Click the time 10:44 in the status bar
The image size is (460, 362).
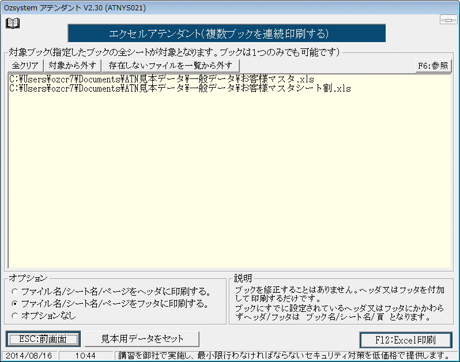(x=85, y=356)
